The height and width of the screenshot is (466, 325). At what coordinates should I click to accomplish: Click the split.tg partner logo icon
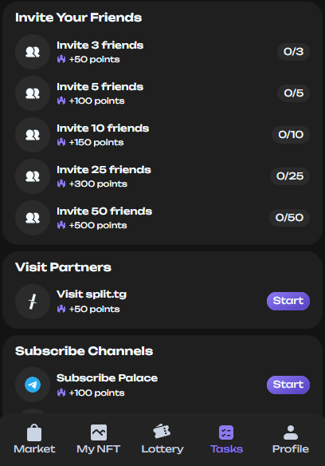click(33, 302)
